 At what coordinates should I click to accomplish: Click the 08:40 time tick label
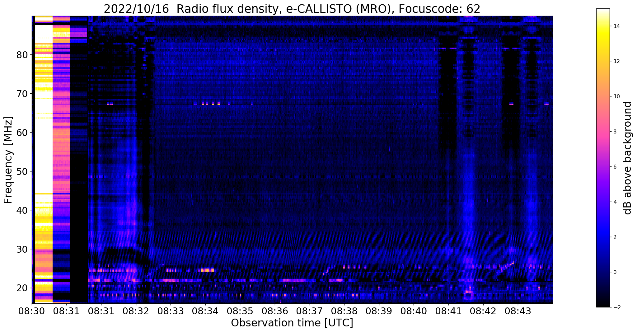(414, 311)
